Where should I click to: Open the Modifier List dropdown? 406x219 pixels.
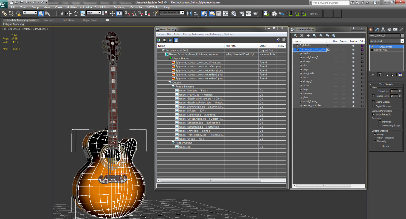click(x=402, y=41)
